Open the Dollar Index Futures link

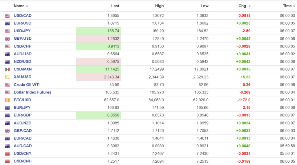(32, 92)
